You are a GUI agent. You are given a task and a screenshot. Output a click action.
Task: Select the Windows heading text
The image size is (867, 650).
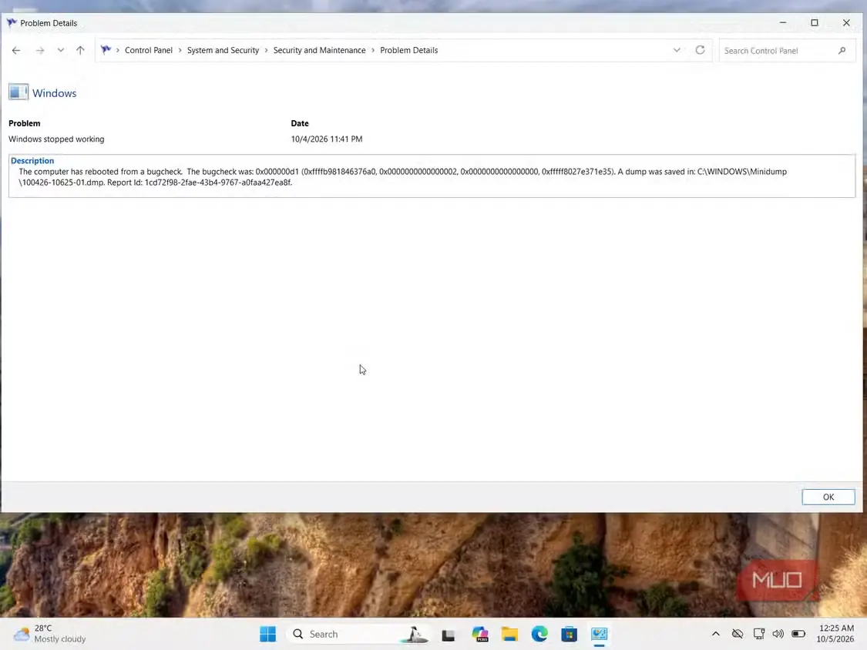[x=54, y=93]
